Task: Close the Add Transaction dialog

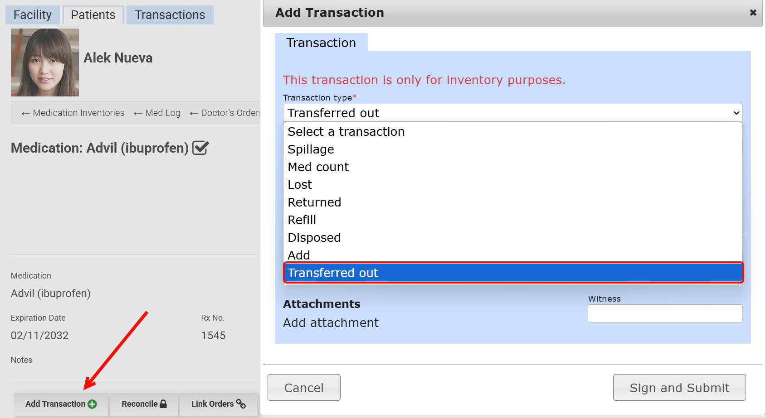Action: [x=753, y=13]
